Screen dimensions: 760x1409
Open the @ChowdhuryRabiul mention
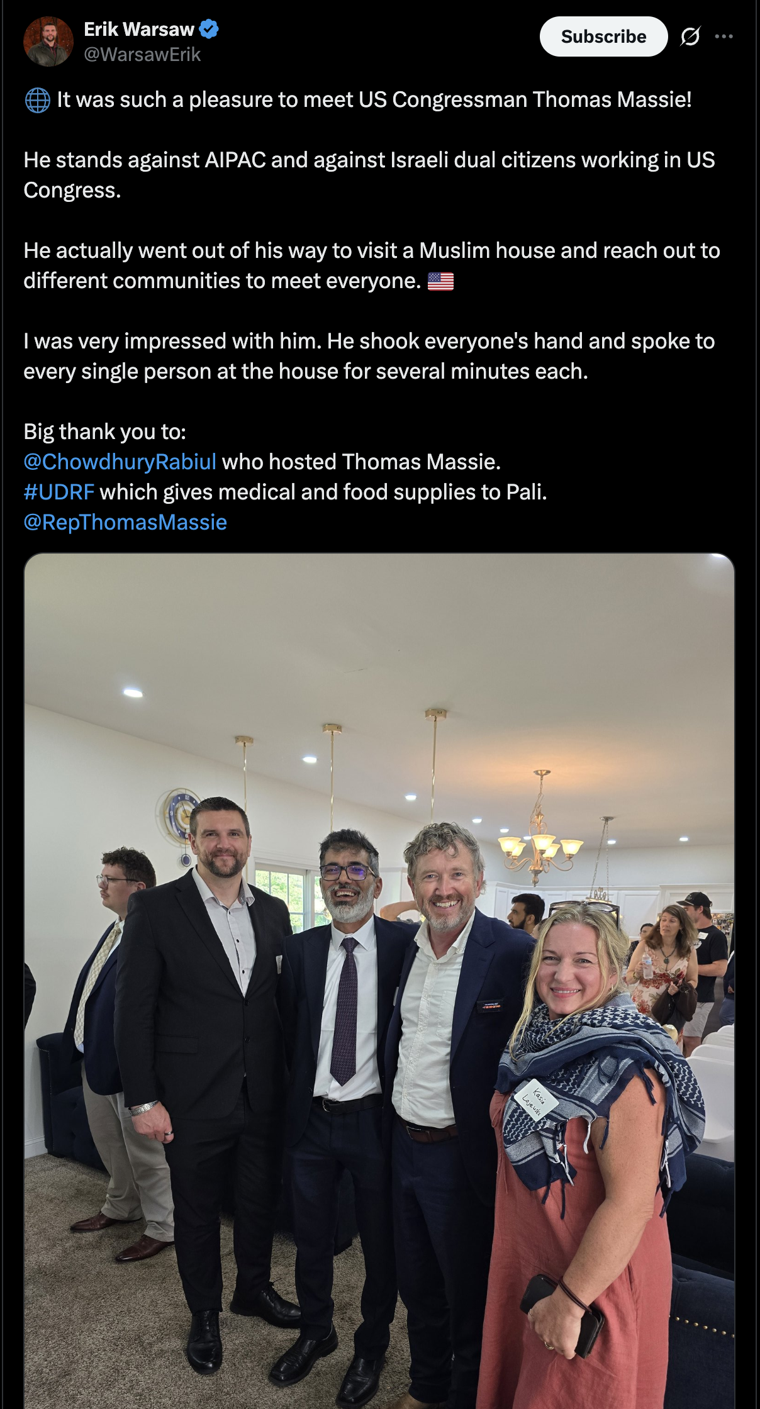coord(120,462)
